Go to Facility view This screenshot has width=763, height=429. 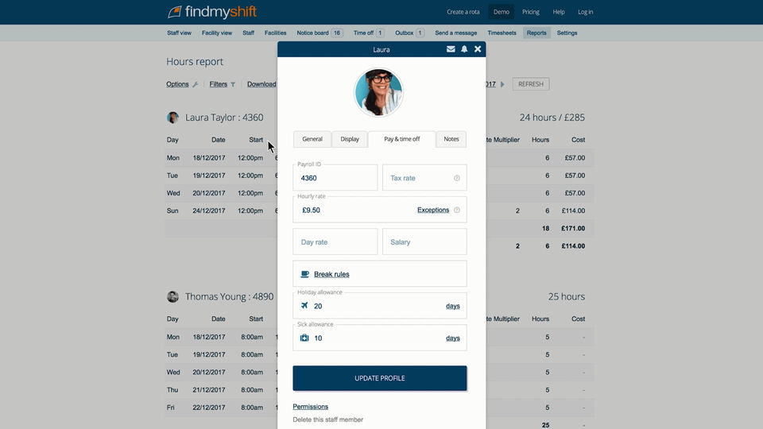(x=217, y=33)
